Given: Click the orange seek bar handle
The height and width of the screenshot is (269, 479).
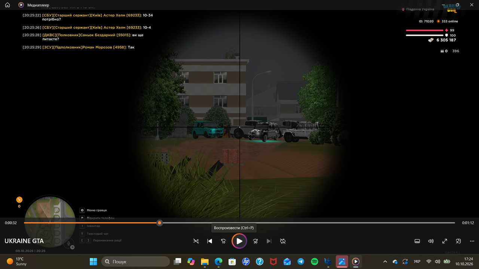Looking at the screenshot, I should click(159, 223).
